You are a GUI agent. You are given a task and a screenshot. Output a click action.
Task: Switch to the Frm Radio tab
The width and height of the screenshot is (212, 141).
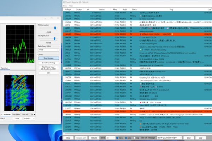(16, 114)
